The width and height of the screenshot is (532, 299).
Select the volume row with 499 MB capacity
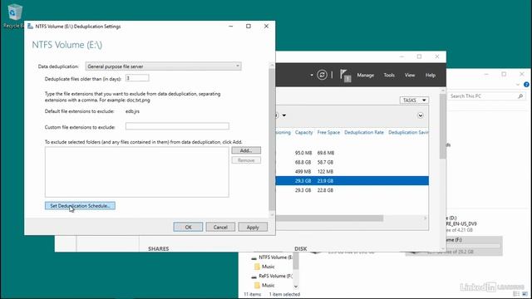(352, 172)
